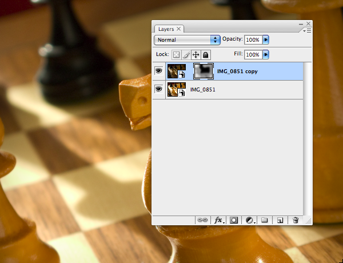Close the Layers tab with its X
The height and width of the screenshot is (263, 343).
click(179, 29)
